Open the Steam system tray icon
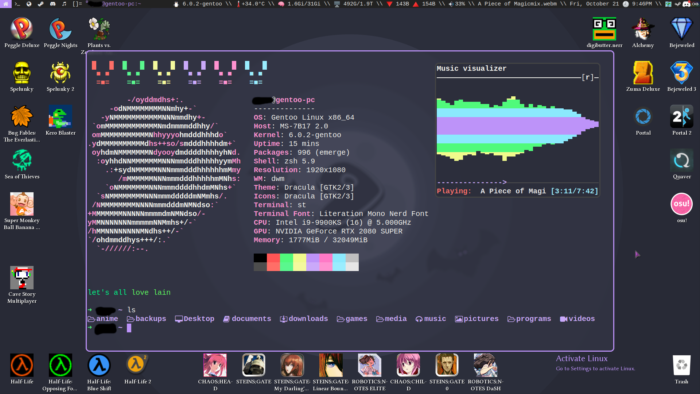The width and height of the screenshot is (700, 394). click(x=677, y=4)
